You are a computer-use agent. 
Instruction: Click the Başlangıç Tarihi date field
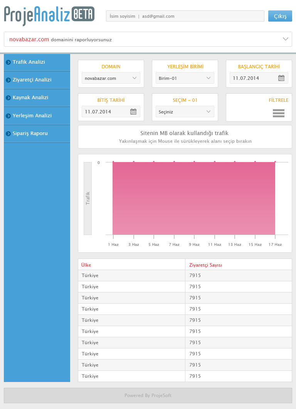(x=254, y=78)
